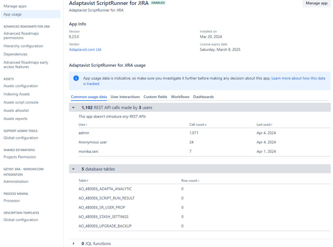This screenshot has height=247, width=333.
Task: Sort by the Row count column
Action: [190, 180]
